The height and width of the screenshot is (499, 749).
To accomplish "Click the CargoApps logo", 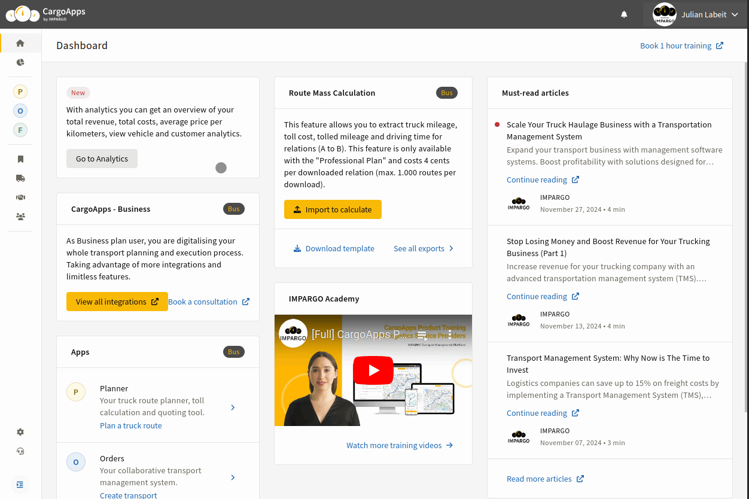I will point(45,14).
